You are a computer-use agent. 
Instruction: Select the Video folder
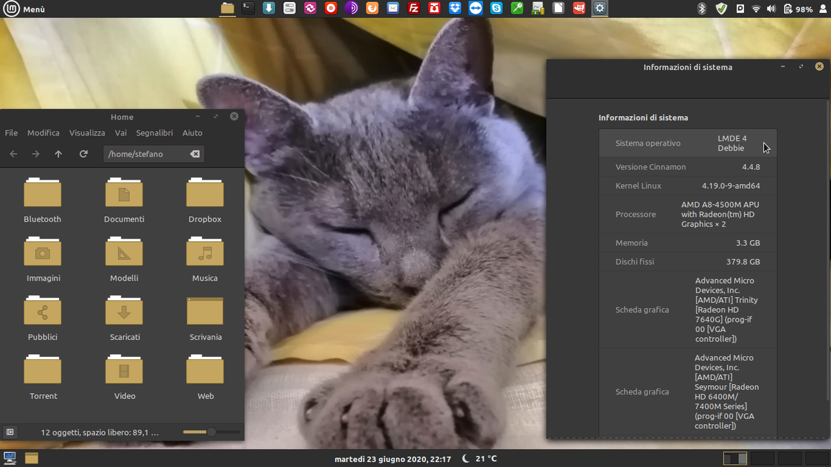[125, 377]
